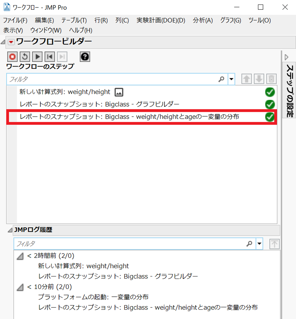
Task: Open the log filter options dropdown arrow
Action: [259, 243]
